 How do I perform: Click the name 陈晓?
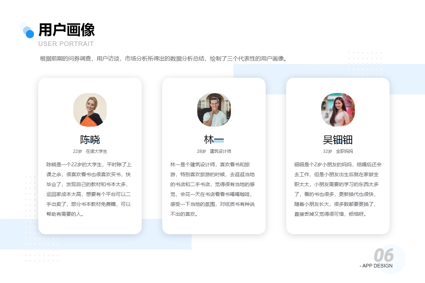pos(90,139)
